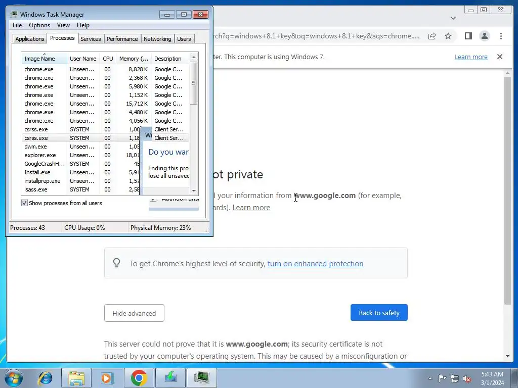Dismiss the Windows 7 info bar

[x=500, y=57]
